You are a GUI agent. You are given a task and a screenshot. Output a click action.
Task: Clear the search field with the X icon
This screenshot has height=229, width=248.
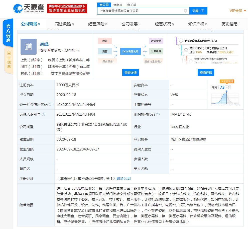pyautogui.click(x=185, y=11)
